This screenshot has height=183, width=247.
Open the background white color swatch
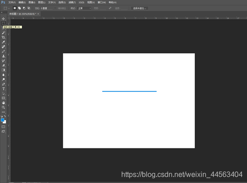5,122
